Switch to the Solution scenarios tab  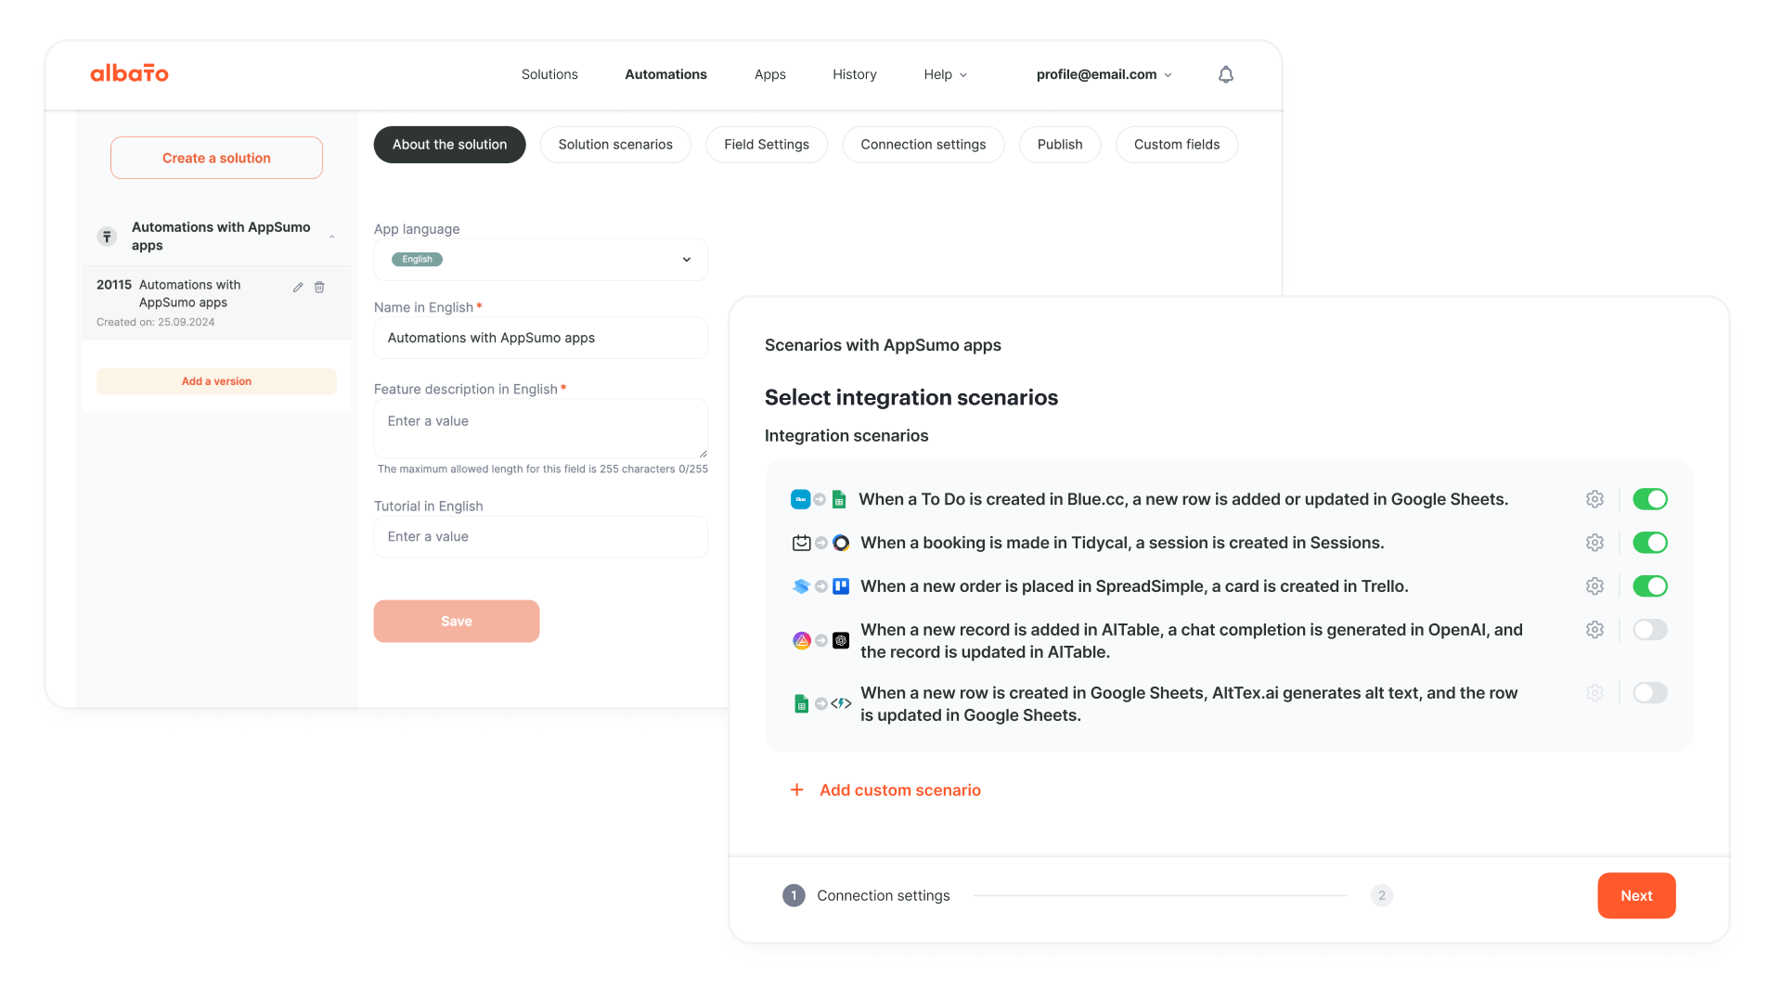click(x=614, y=145)
